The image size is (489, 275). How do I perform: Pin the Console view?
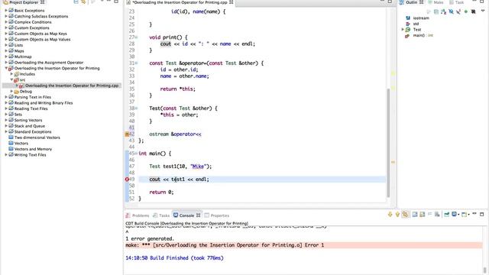coord(446,215)
